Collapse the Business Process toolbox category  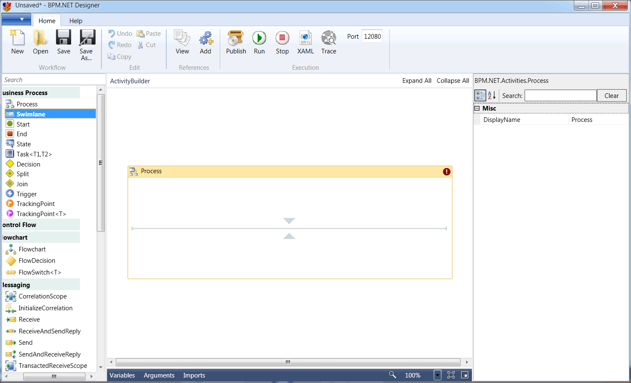tap(41, 93)
